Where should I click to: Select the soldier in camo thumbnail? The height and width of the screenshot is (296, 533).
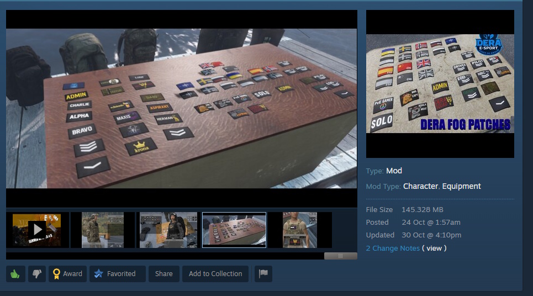(103, 230)
